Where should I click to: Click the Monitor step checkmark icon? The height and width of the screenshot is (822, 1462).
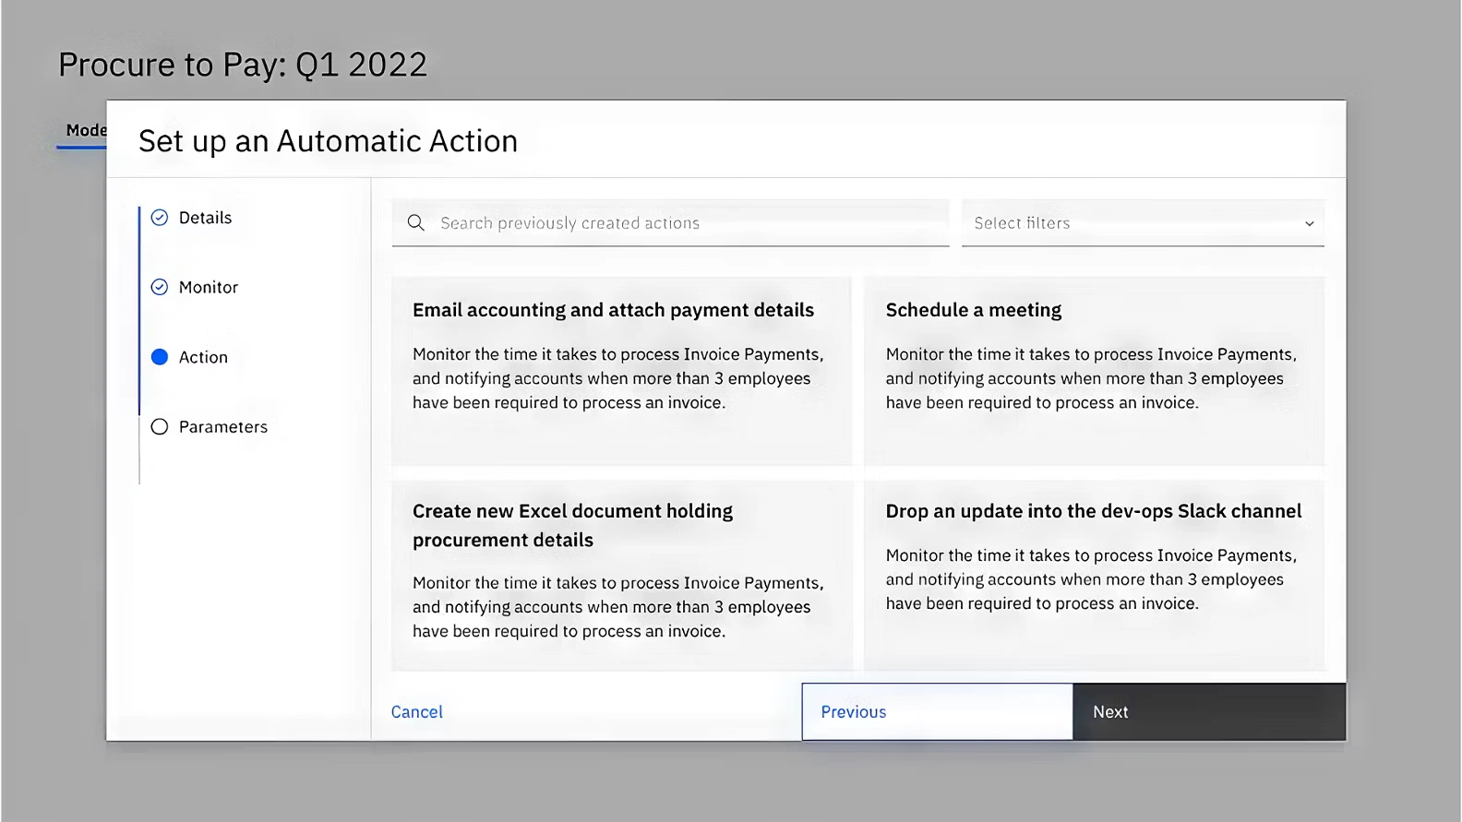160,287
